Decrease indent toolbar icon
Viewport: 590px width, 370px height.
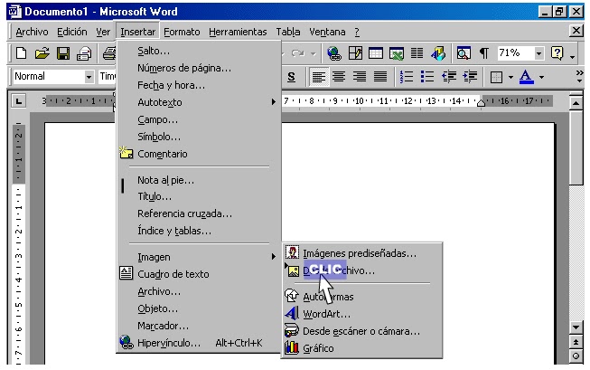(449, 77)
